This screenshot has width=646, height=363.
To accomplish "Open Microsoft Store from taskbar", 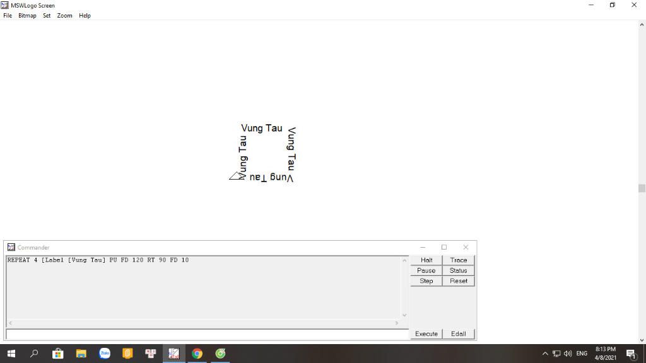I will click(x=57, y=354).
